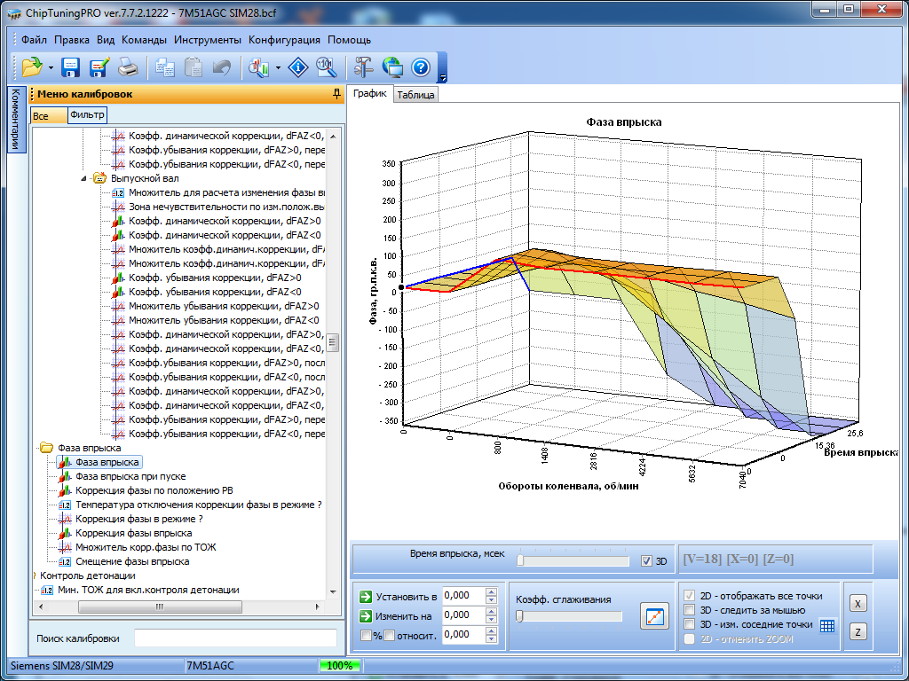Click the open file folder icon
Image resolution: width=909 pixels, height=681 pixels.
32,67
